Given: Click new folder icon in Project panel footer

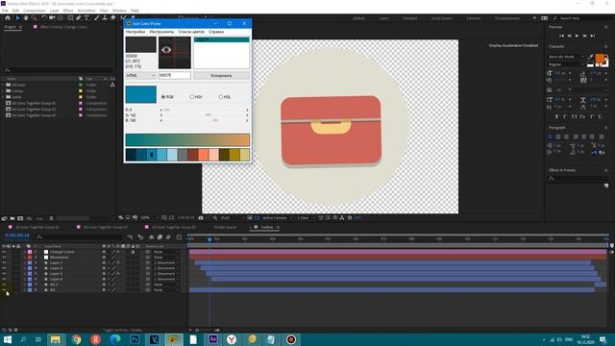Looking at the screenshot, I should [x=12, y=218].
